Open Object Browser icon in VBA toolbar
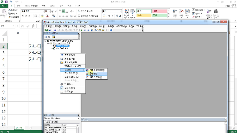Image resolution: width=237 pixels, height=133 pixels. coord(103,30)
